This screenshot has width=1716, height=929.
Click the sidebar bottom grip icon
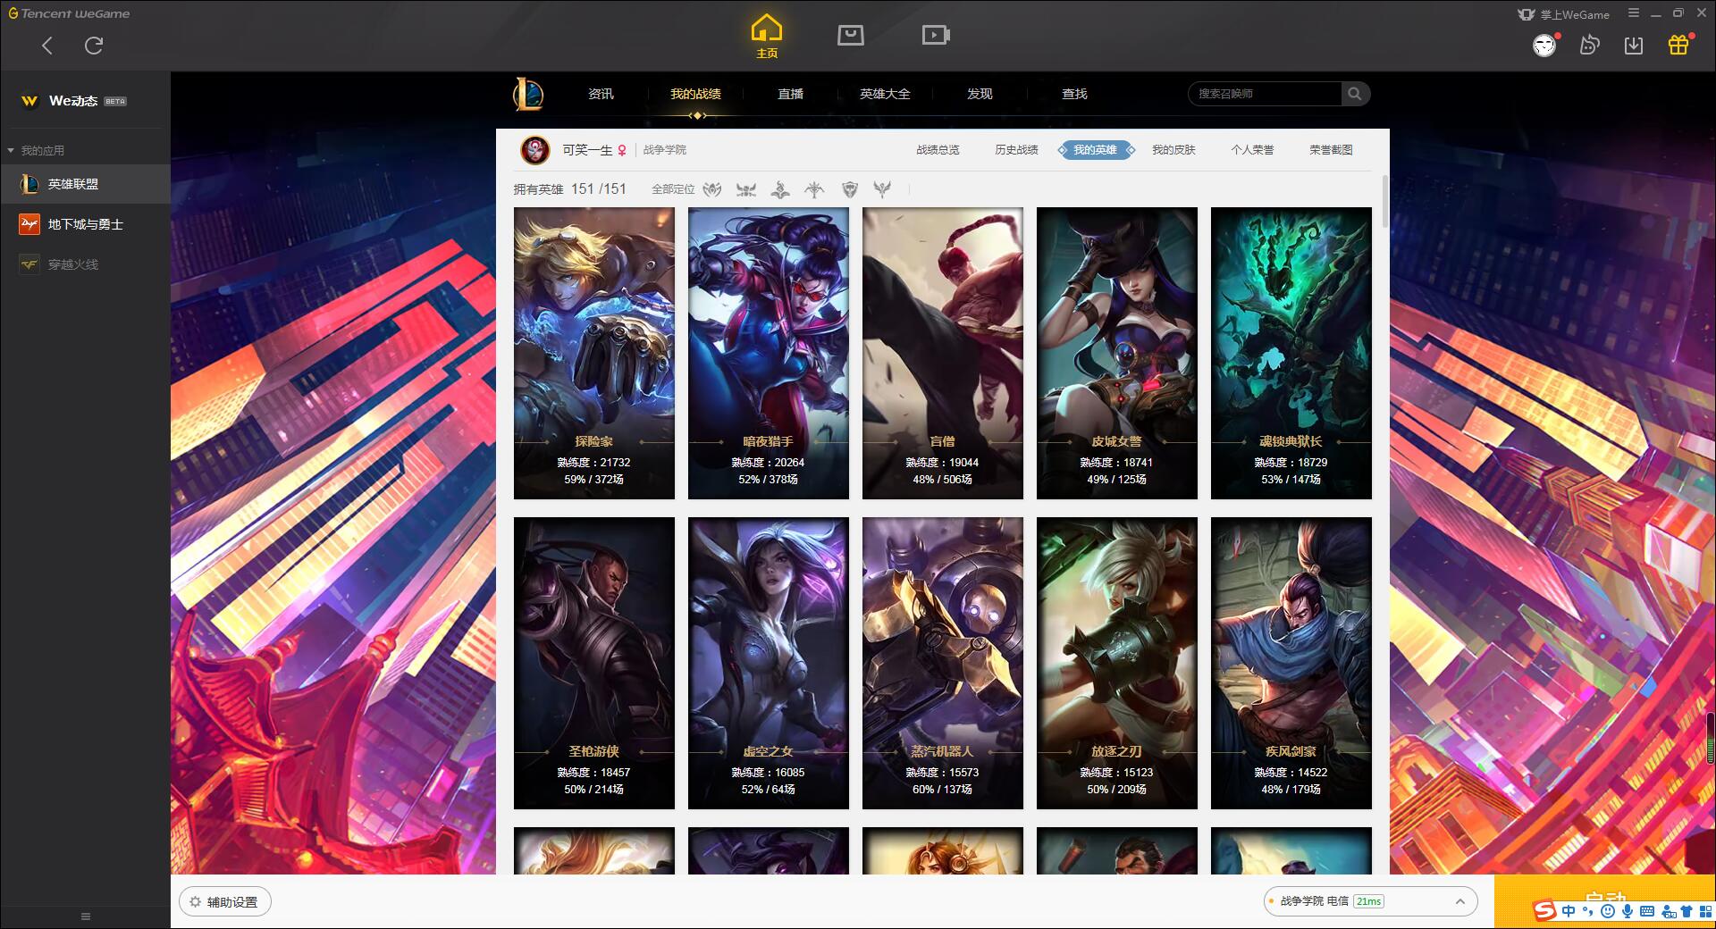pyautogui.click(x=86, y=916)
